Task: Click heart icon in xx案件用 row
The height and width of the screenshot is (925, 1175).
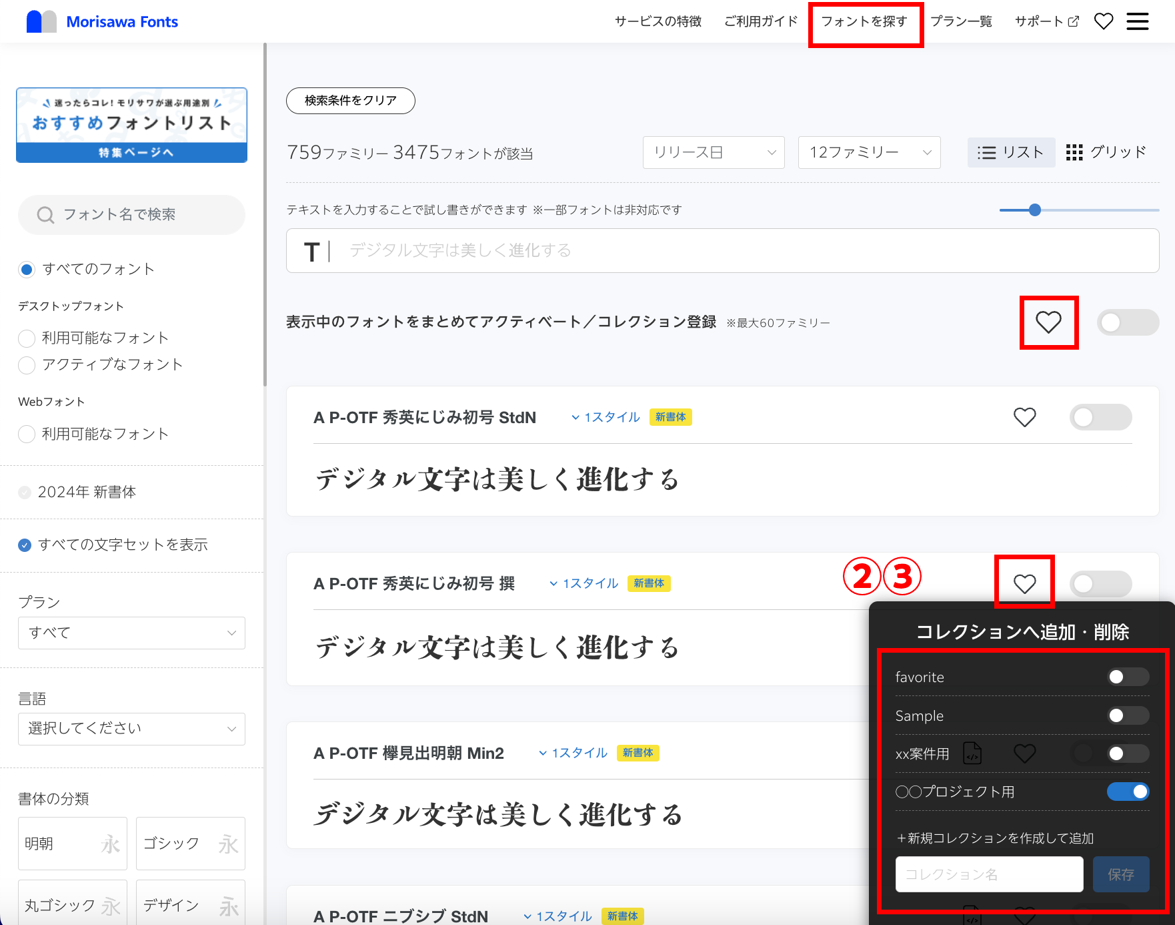Action: tap(1025, 753)
